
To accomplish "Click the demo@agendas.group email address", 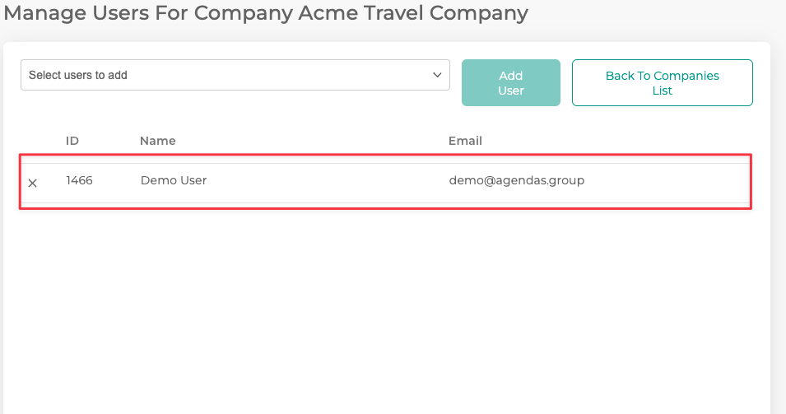I will click(x=516, y=180).
